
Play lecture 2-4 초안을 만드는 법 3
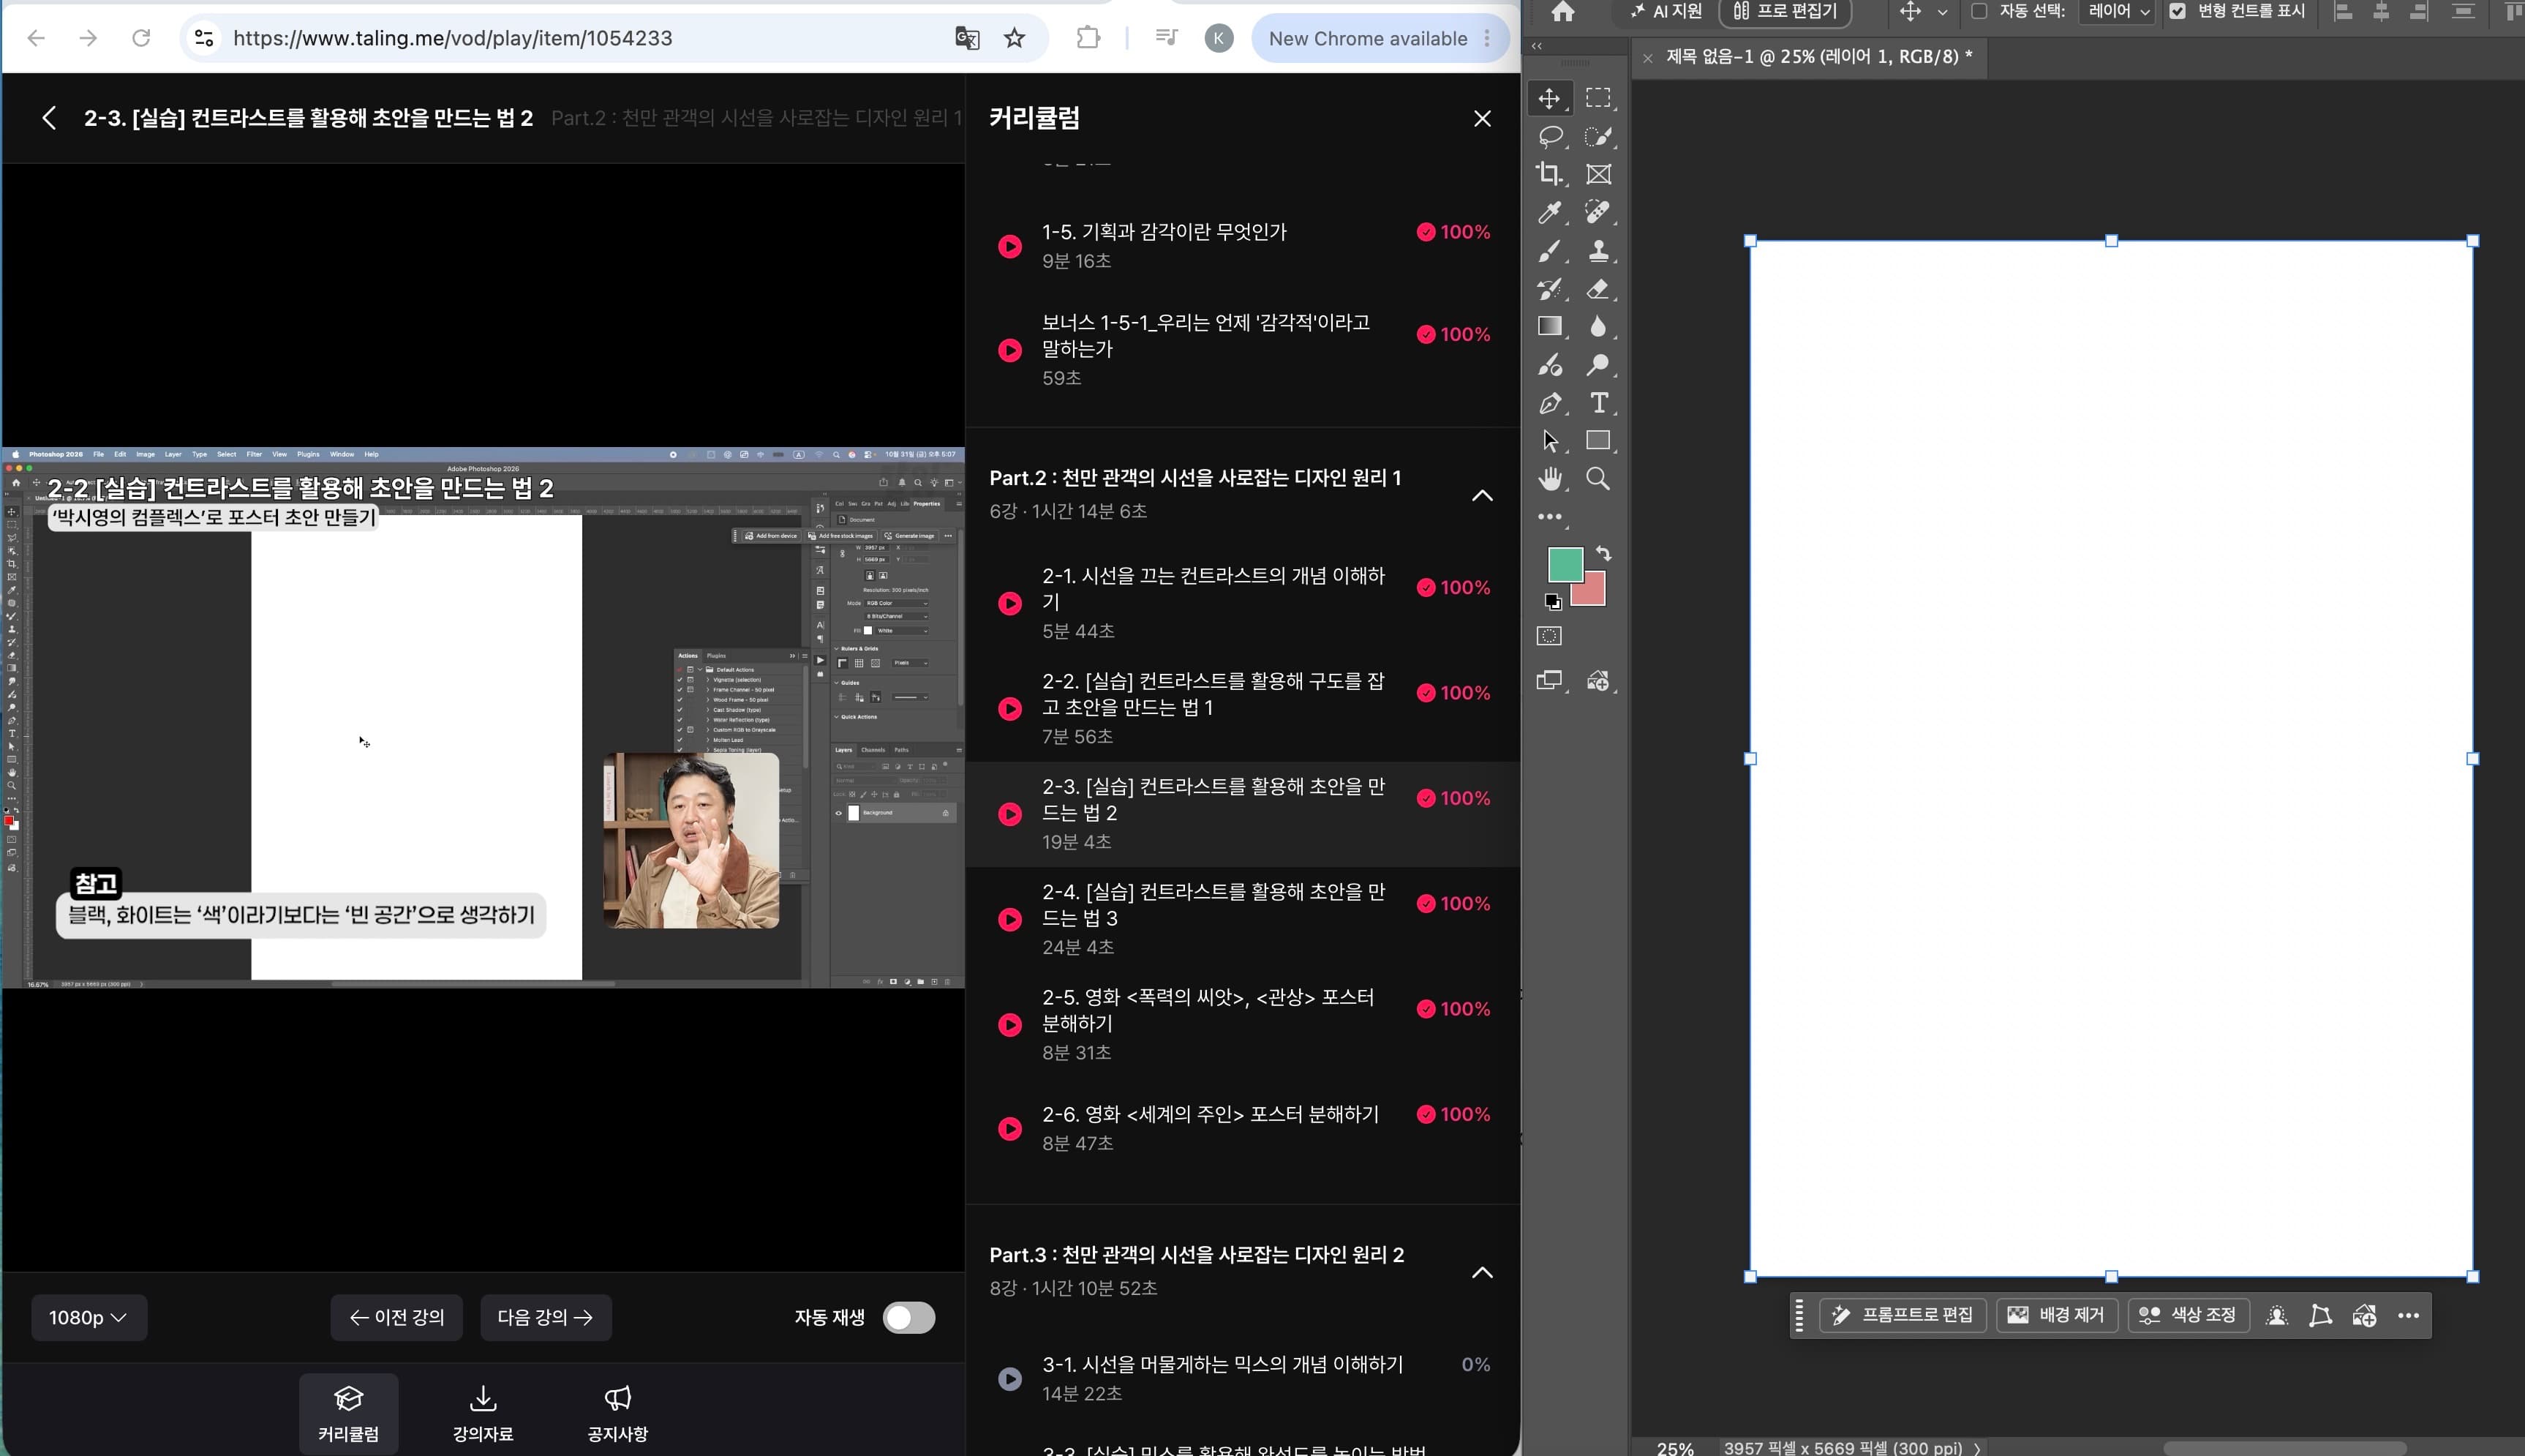(x=1011, y=919)
